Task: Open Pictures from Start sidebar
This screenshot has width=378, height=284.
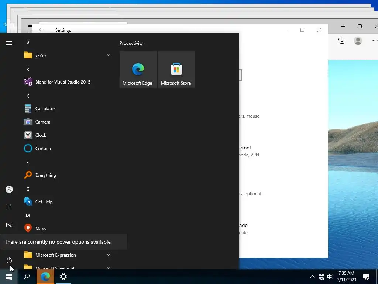Action: click(9, 225)
